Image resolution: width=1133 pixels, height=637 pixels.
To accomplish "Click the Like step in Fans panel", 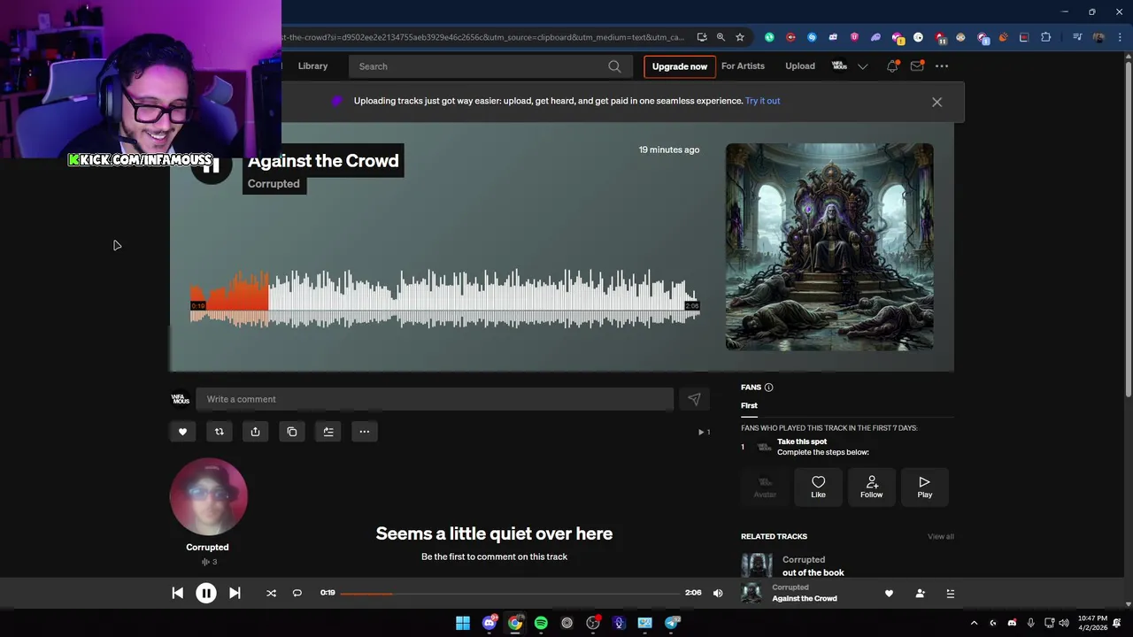I will [x=818, y=487].
